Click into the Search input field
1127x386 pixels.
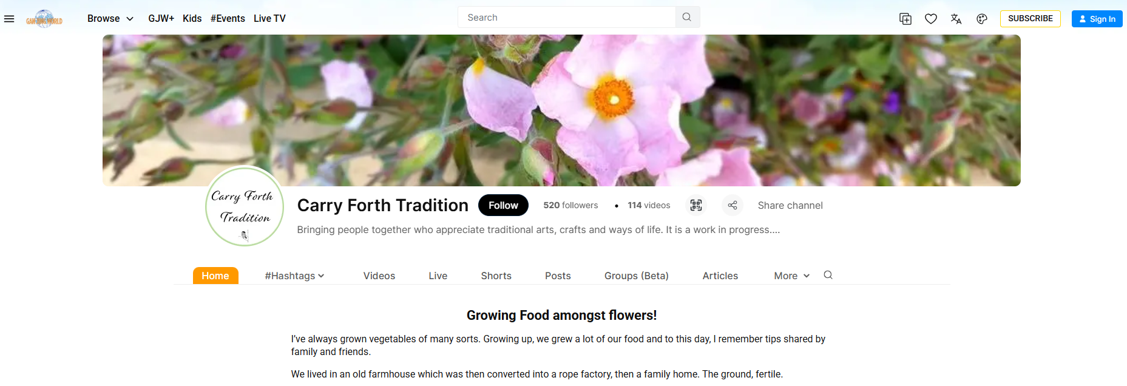pyautogui.click(x=567, y=17)
